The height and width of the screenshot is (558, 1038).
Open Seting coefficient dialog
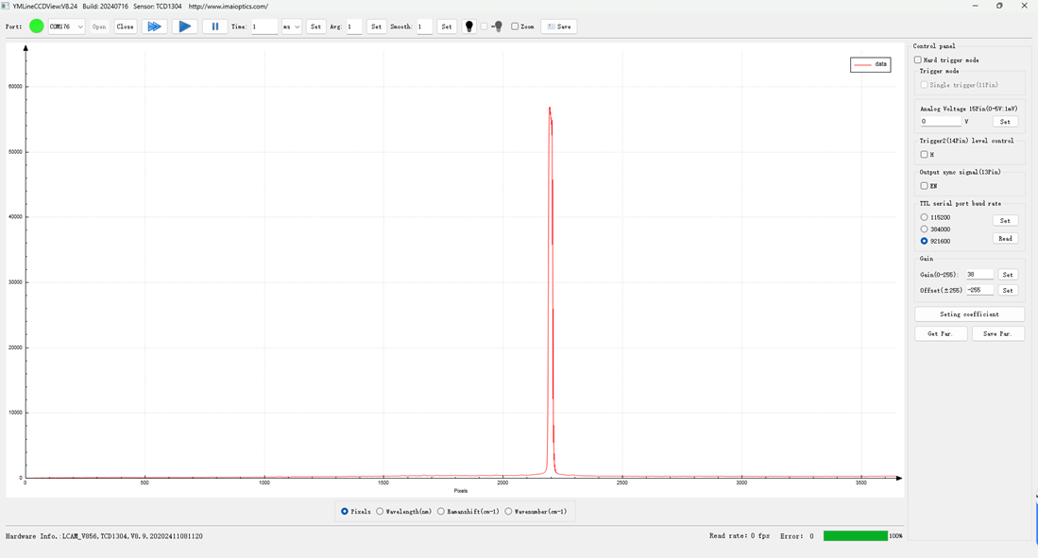tap(969, 314)
